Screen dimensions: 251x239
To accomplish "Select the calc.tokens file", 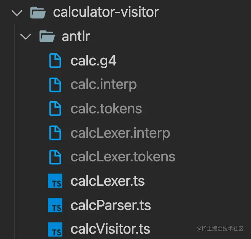I will click(106, 108).
